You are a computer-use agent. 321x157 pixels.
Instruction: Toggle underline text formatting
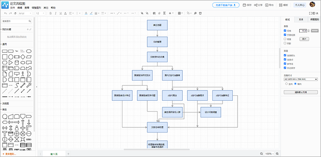coord(60,13)
